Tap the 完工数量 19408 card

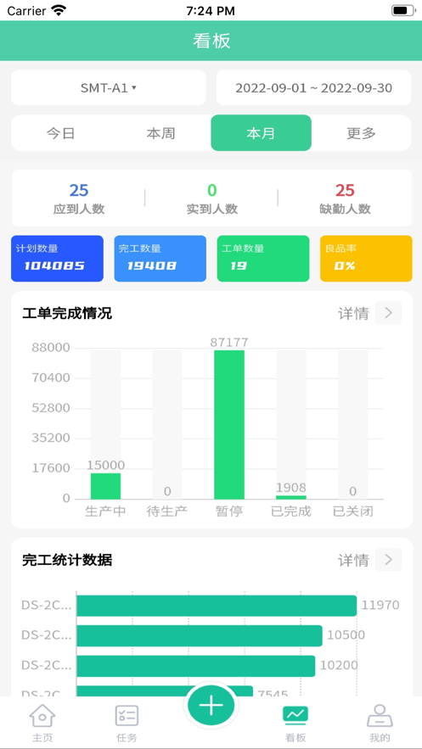coord(160,259)
